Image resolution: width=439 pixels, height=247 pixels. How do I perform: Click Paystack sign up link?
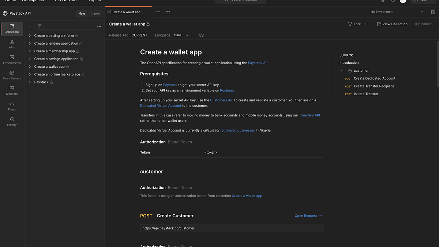coord(170,85)
